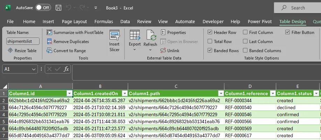Select the Table Design tab
This screenshot has height=140, width=321.
(293, 21)
